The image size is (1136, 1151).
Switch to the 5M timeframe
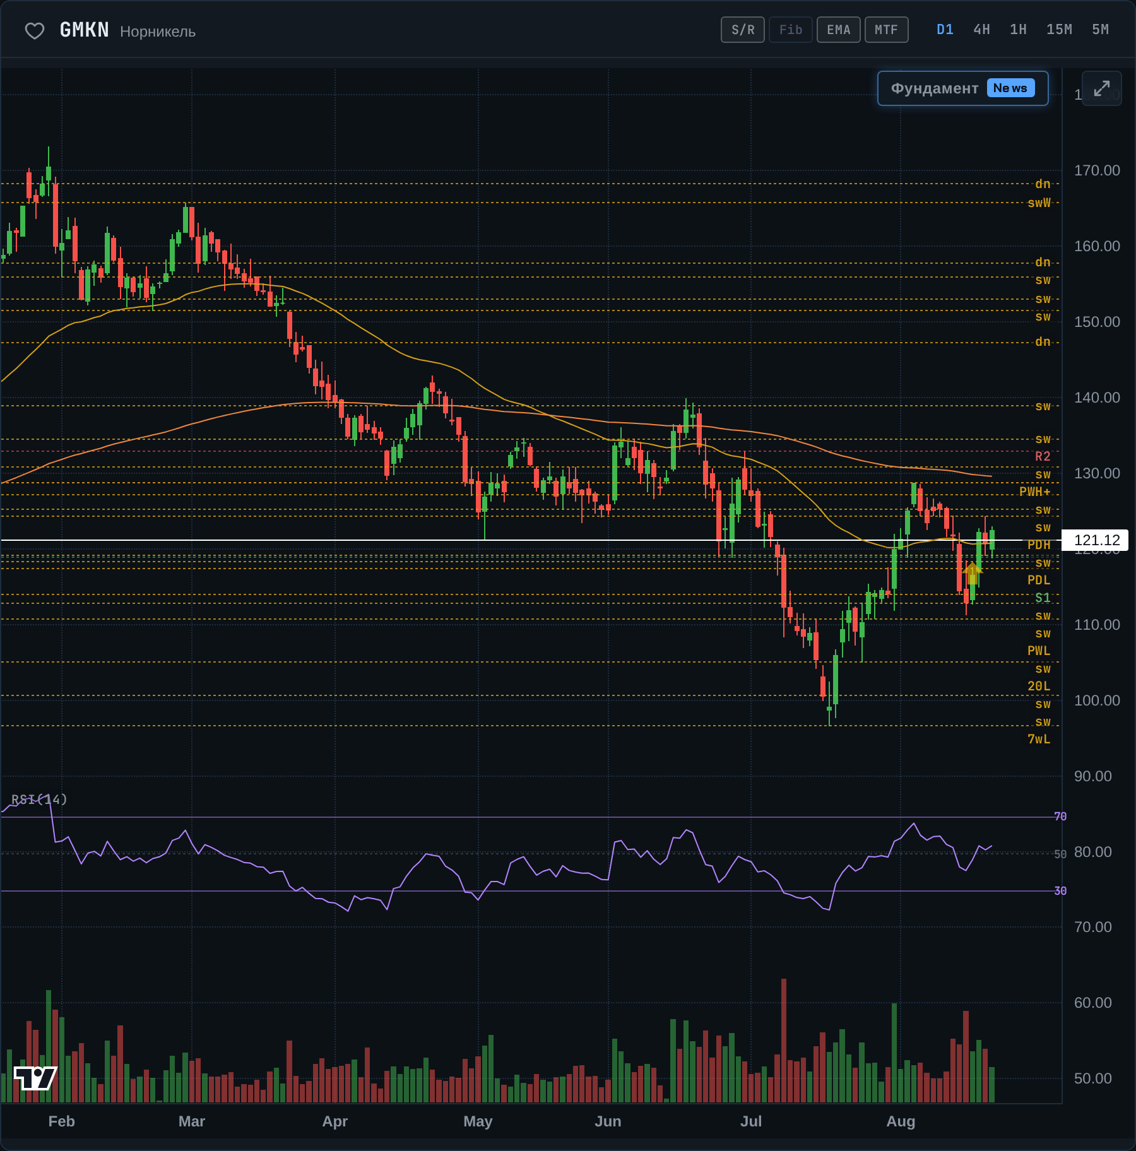[x=1100, y=30]
